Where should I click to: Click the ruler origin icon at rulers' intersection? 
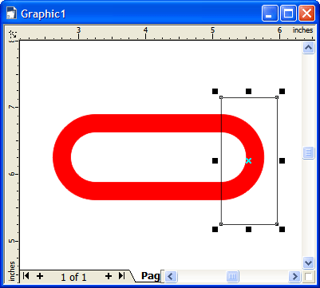(x=13, y=34)
